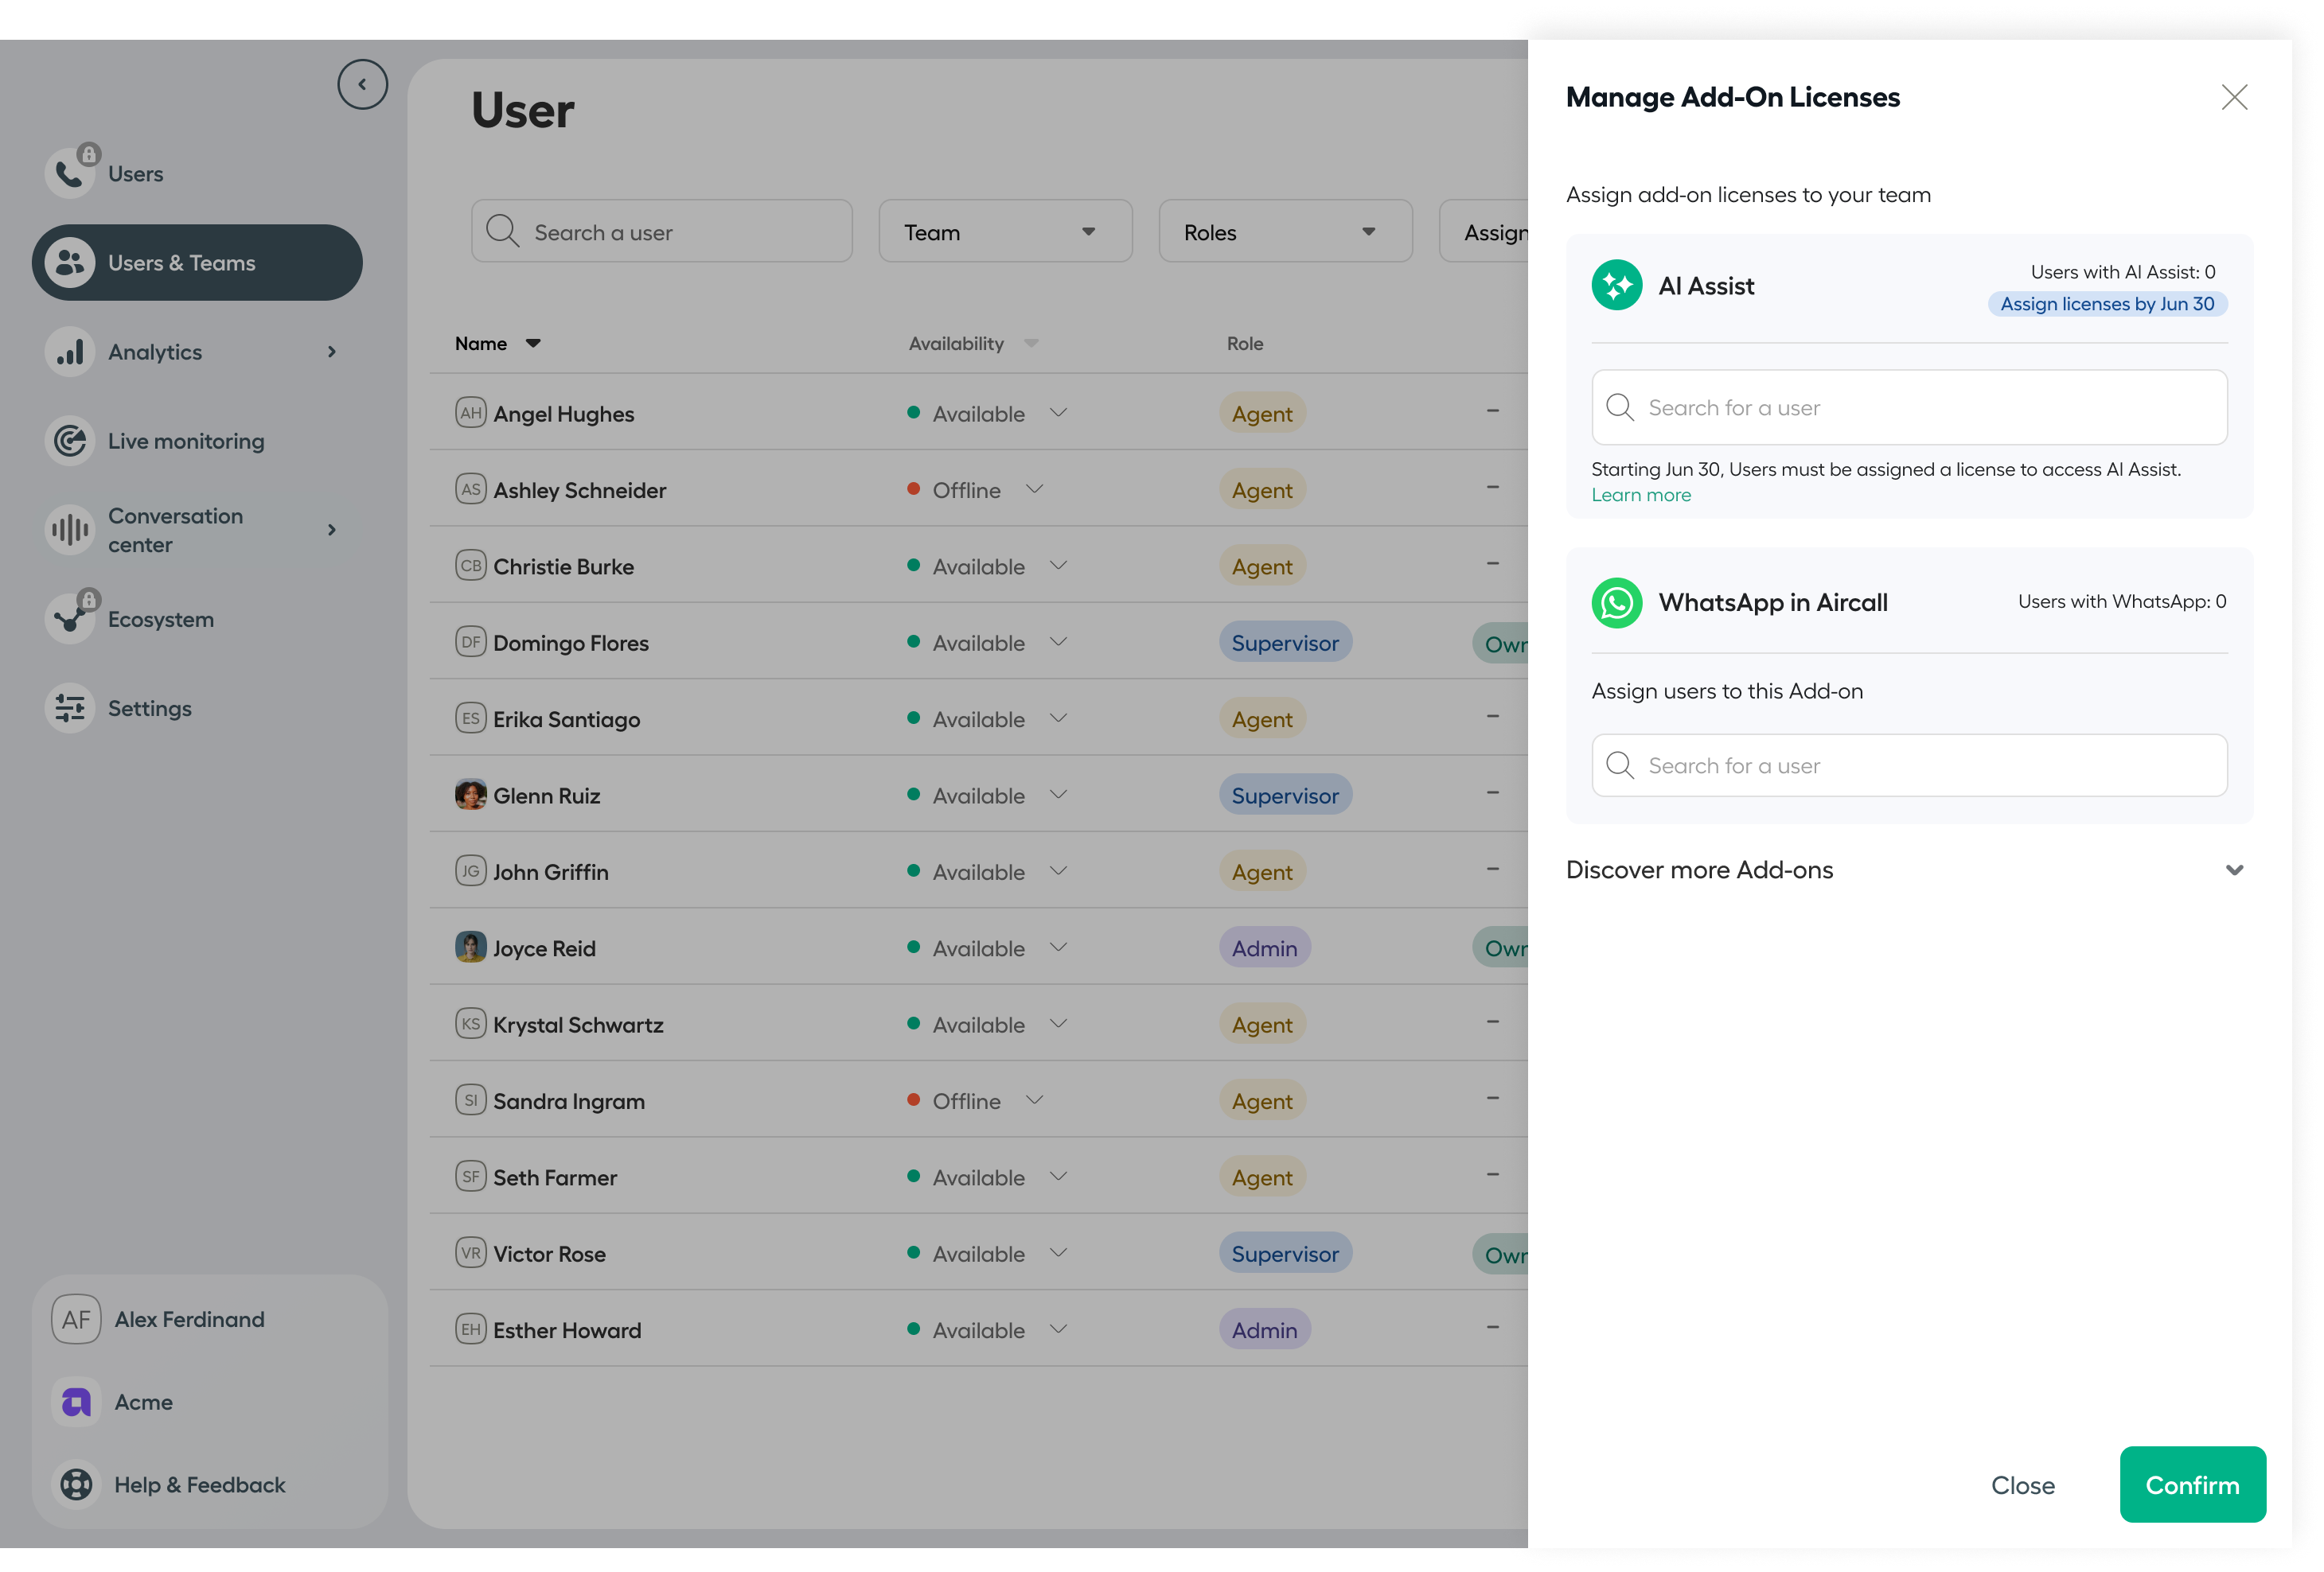
Task: Click the VR avatar of Victor Rose
Action: click(x=470, y=1252)
